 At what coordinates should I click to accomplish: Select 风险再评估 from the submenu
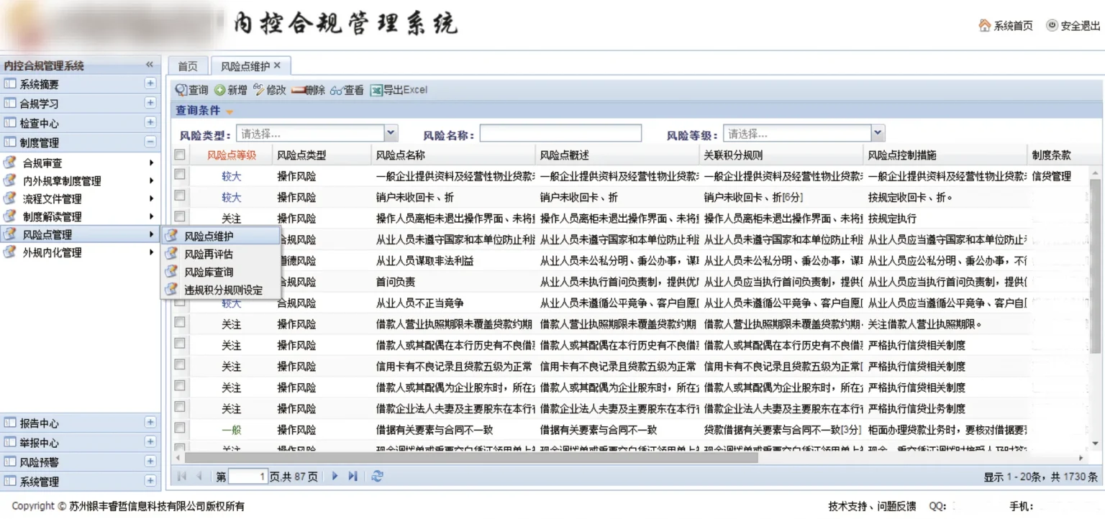(x=209, y=254)
